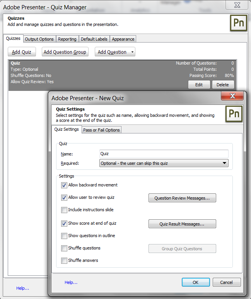251x299 pixels.
Task: Confirm New Quiz with OK
Action: 196,282
